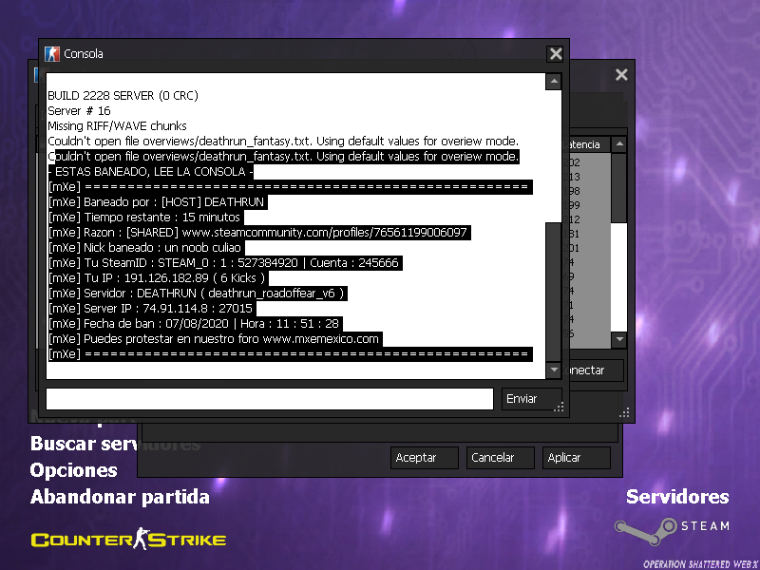Select Abandonar partida in the main menu

pos(120,497)
